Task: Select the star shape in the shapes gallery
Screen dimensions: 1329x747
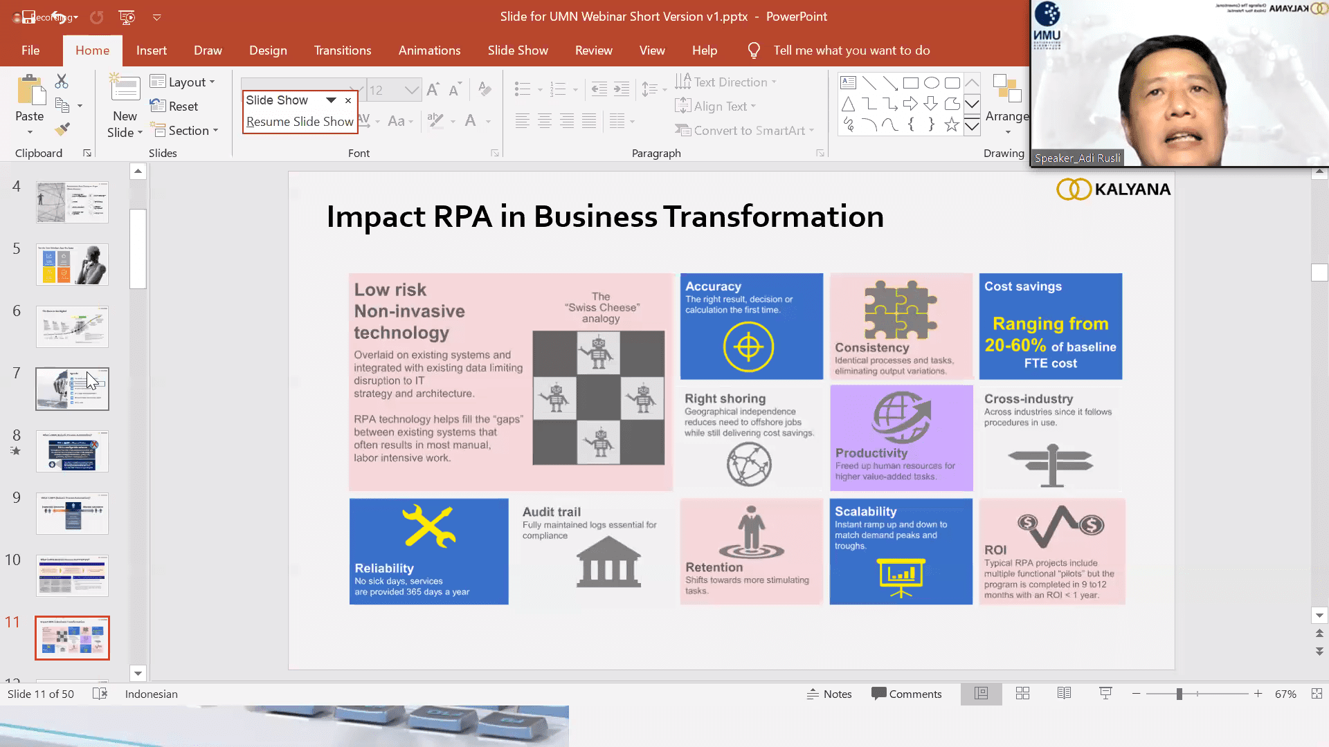Action: pyautogui.click(x=952, y=124)
